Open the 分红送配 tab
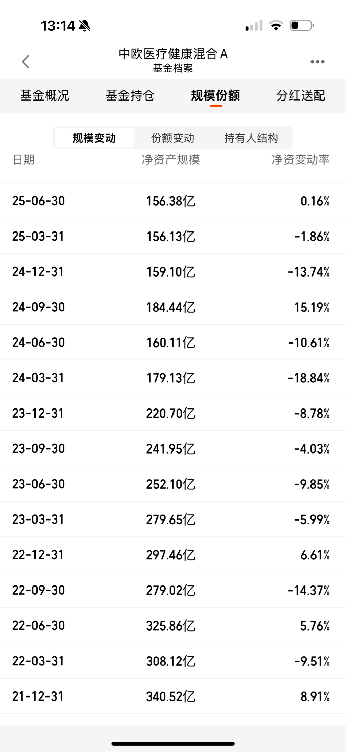This screenshot has height=752, width=346. 301,96
